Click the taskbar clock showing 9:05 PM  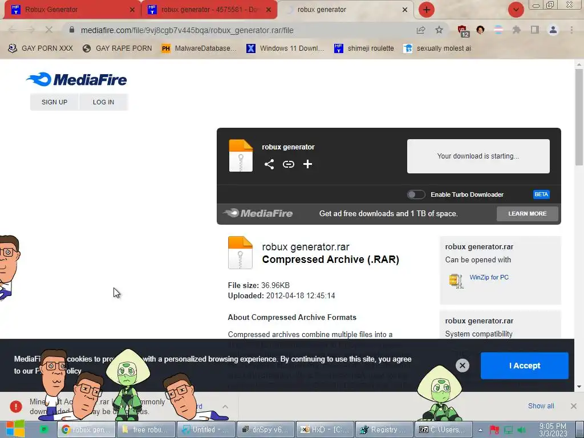(x=553, y=430)
